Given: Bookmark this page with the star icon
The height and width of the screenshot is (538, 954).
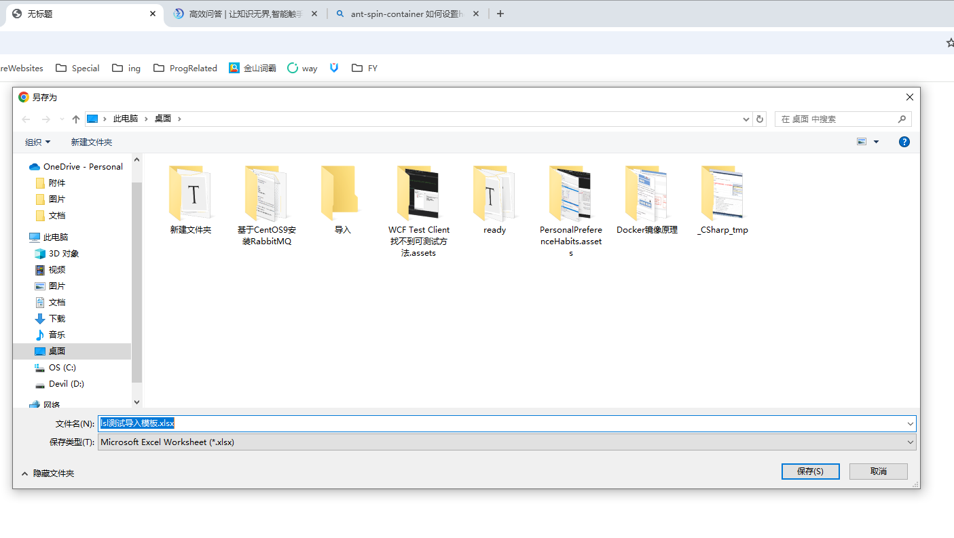Looking at the screenshot, I should 949,43.
